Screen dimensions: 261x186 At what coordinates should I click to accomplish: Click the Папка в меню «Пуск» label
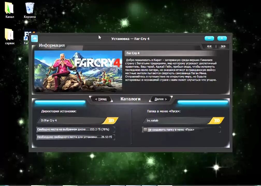pos(164,111)
